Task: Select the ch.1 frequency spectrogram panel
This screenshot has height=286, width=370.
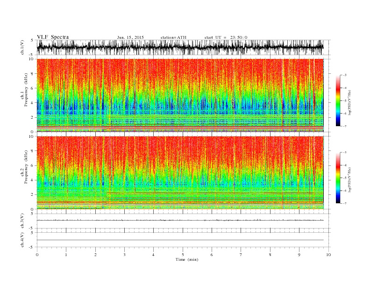Action: 180,95
